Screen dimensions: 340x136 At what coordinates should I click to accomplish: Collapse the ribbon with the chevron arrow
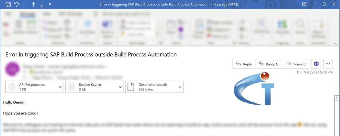[x=336, y=44]
